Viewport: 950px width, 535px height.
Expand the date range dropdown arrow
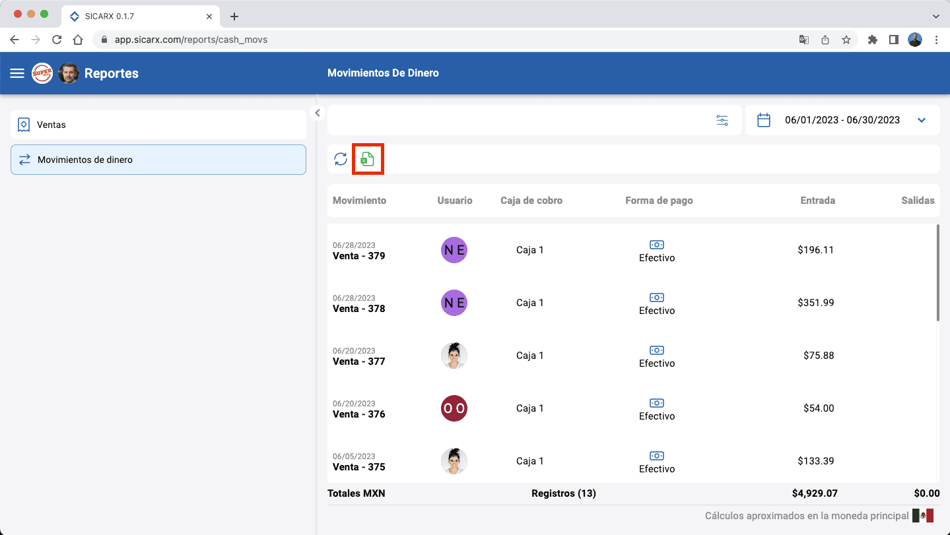tap(922, 120)
